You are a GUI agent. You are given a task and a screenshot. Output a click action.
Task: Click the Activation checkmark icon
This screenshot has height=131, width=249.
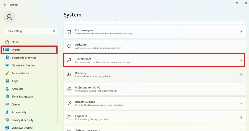coord(69,46)
